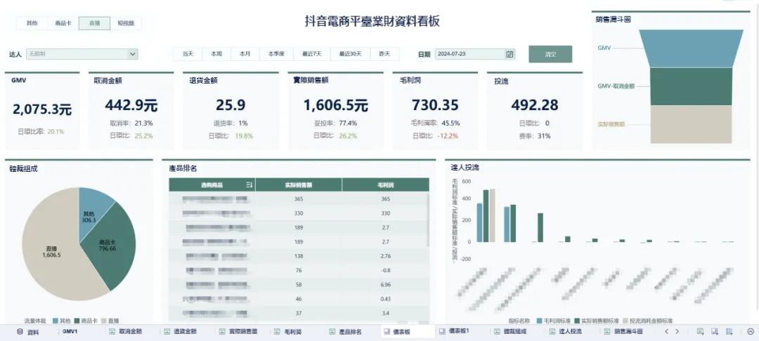This screenshot has width=759, height=341.
Task: Click the new chart icon in the bottom-right toolbar
Action: 700,332
